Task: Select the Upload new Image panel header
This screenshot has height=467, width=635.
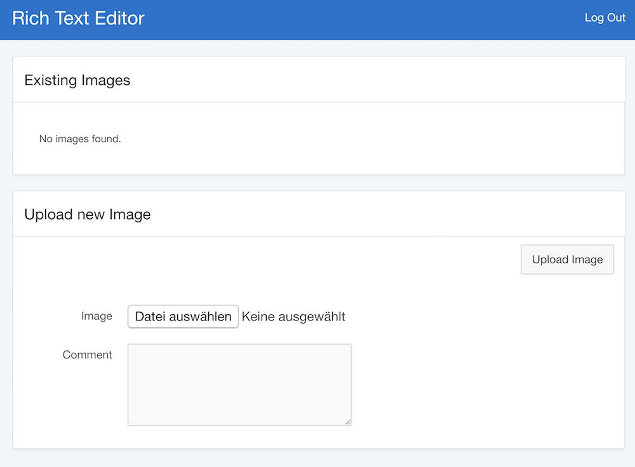Action: [x=87, y=214]
